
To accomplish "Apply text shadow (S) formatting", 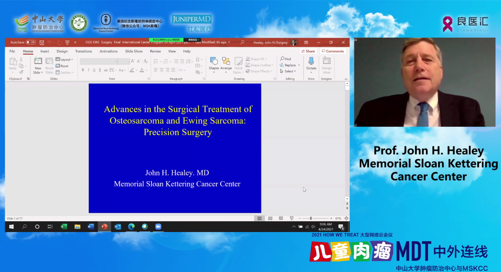I will click(x=100, y=70).
